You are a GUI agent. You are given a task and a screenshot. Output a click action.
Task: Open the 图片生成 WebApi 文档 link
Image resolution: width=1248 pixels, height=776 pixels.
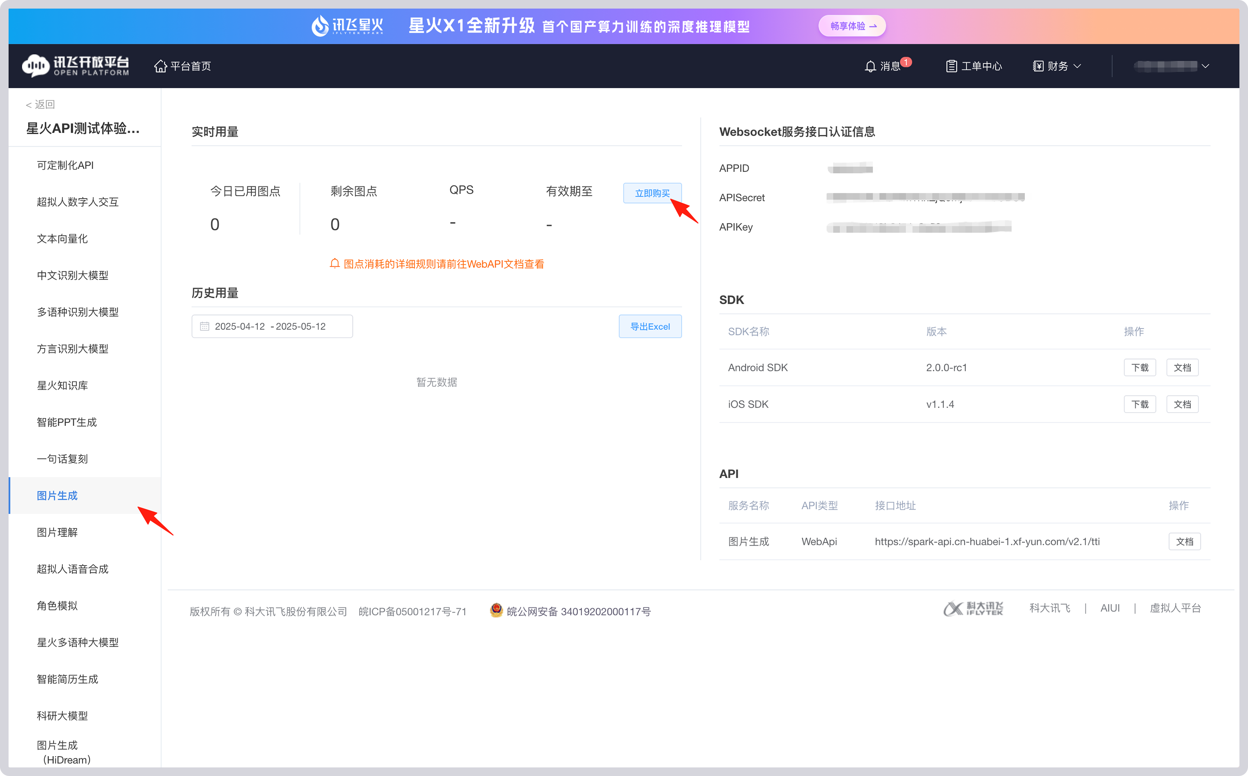1184,541
